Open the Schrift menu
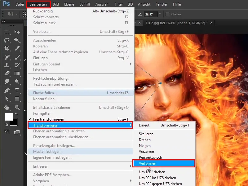Screen dimensions: 248x186 tap(85, 4)
